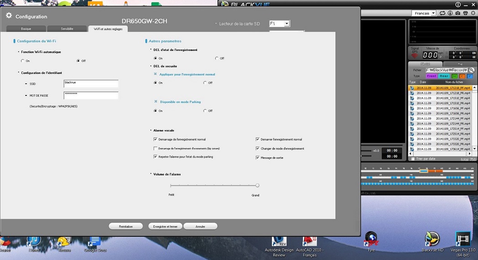Open BlackVue HD desktop shortcut
478x260 pixels.
(432, 242)
